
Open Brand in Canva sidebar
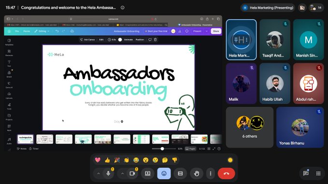point(9,74)
